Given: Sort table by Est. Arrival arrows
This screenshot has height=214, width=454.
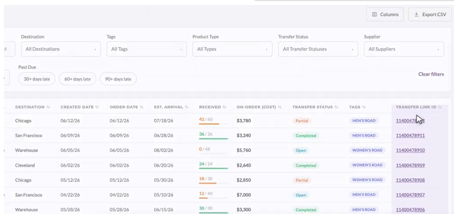Looking at the screenshot, I should click(x=187, y=107).
